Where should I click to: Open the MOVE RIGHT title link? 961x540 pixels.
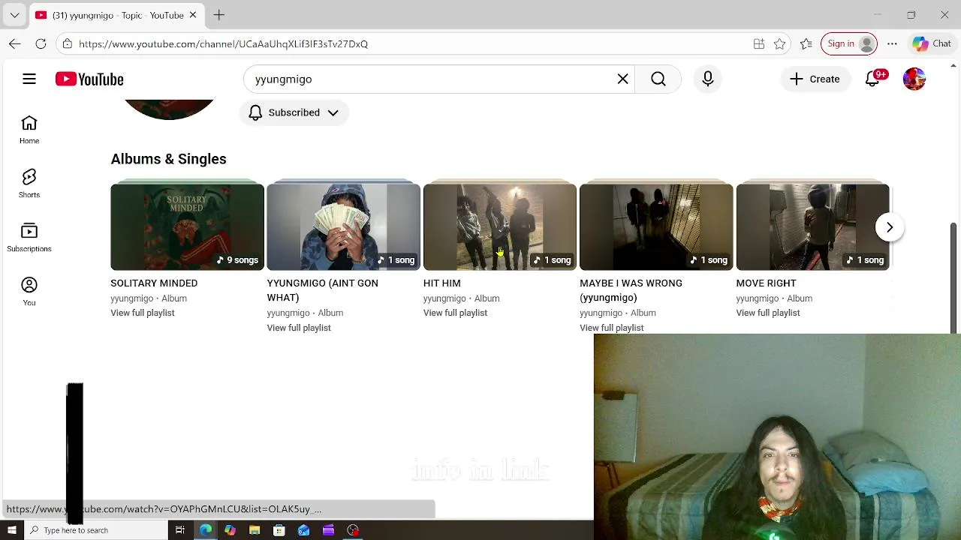click(766, 283)
